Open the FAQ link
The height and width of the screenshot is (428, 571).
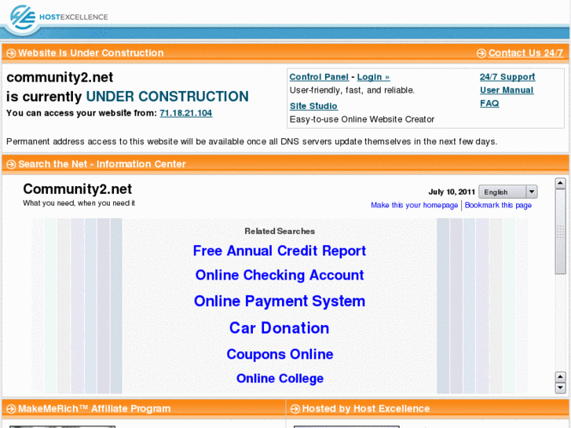(x=489, y=103)
